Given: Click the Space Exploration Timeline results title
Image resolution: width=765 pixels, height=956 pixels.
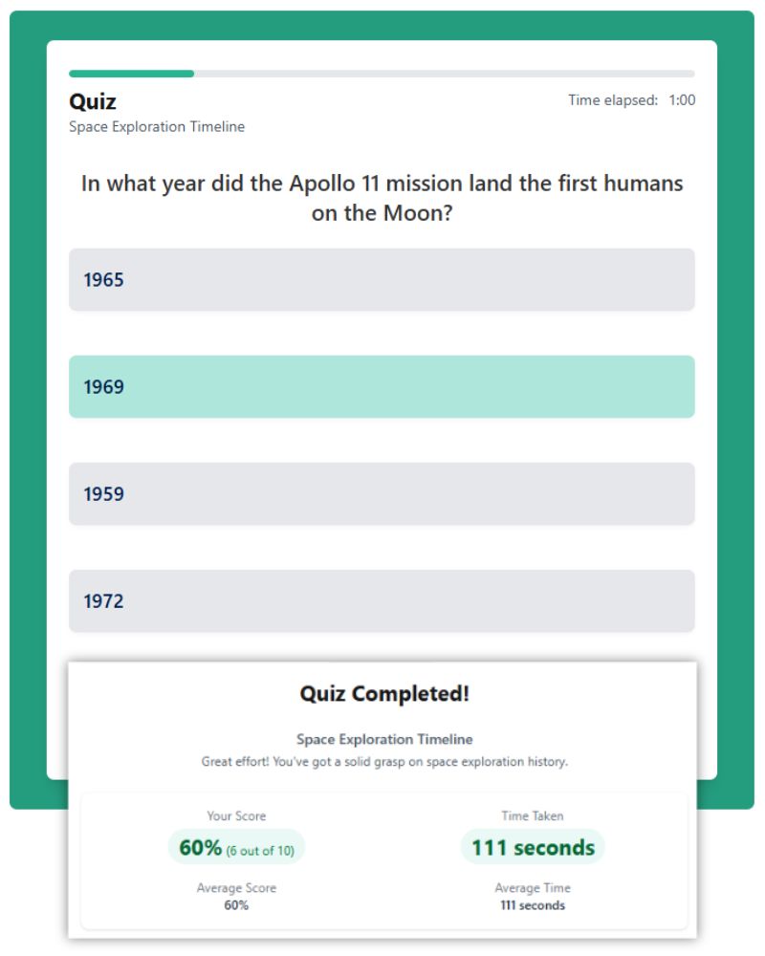Looking at the screenshot, I should pyautogui.click(x=384, y=739).
